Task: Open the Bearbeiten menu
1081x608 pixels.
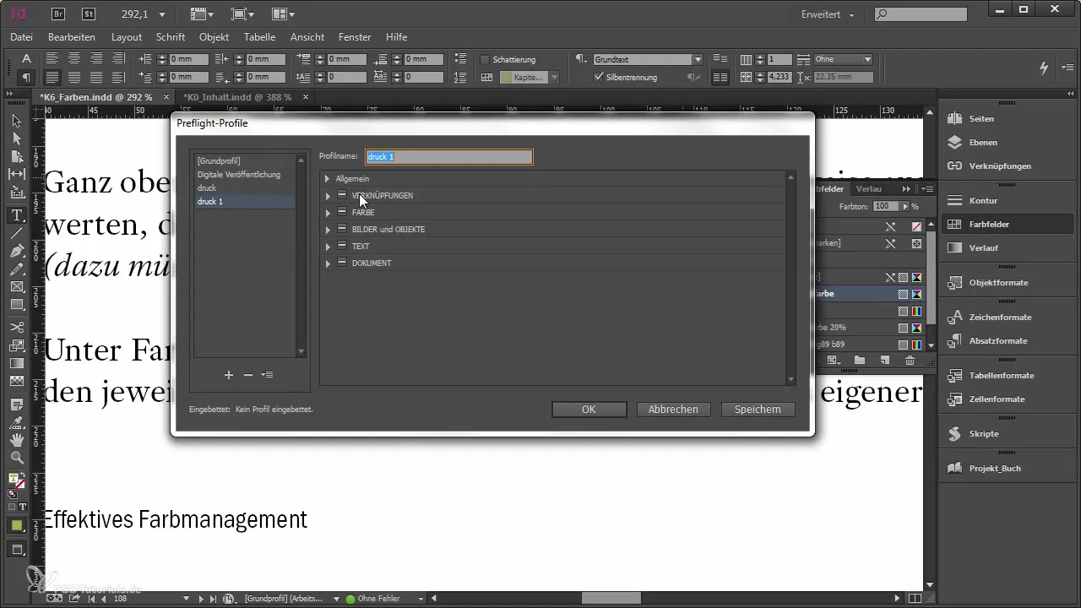Action: (x=72, y=37)
